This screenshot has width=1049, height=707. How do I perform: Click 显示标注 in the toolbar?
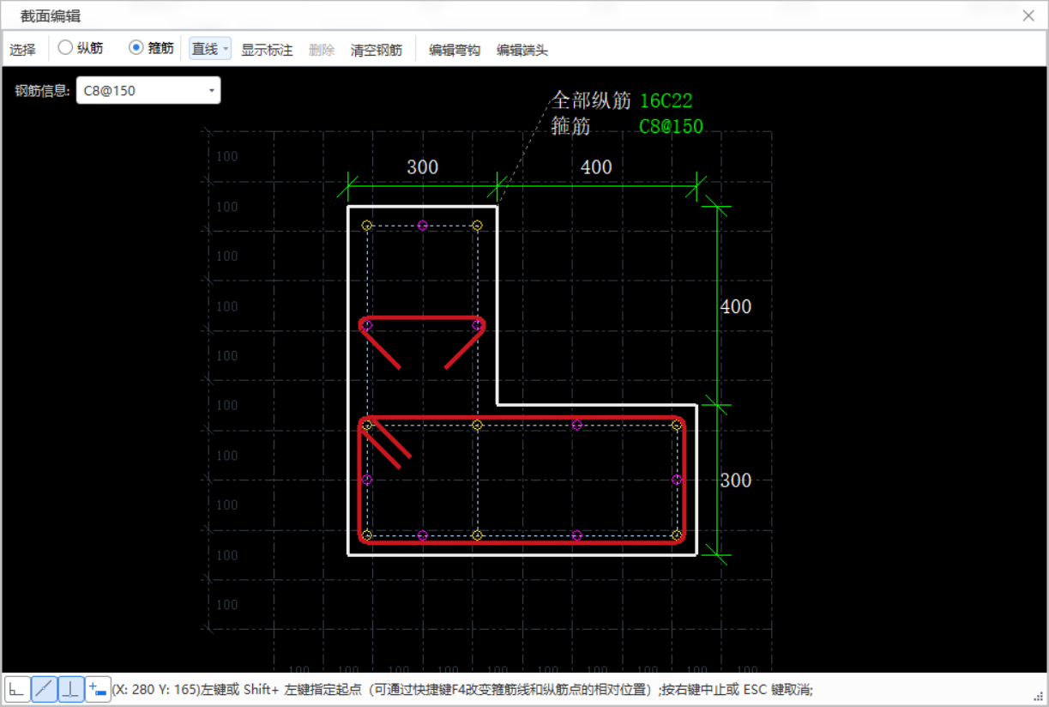267,50
